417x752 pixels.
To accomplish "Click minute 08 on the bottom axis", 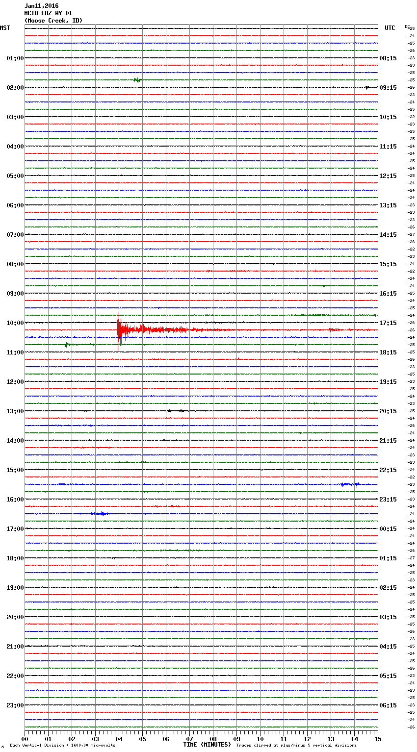I will tap(213, 739).
